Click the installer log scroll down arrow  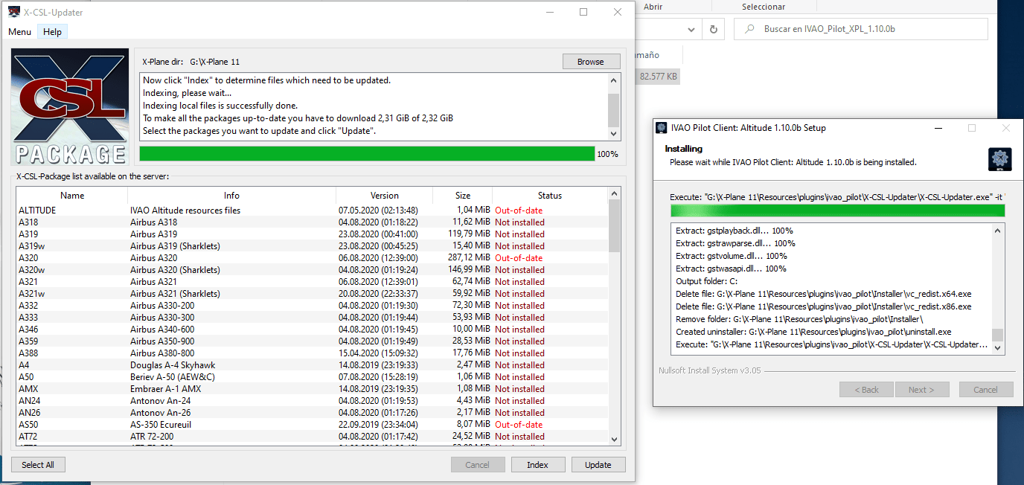click(998, 347)
